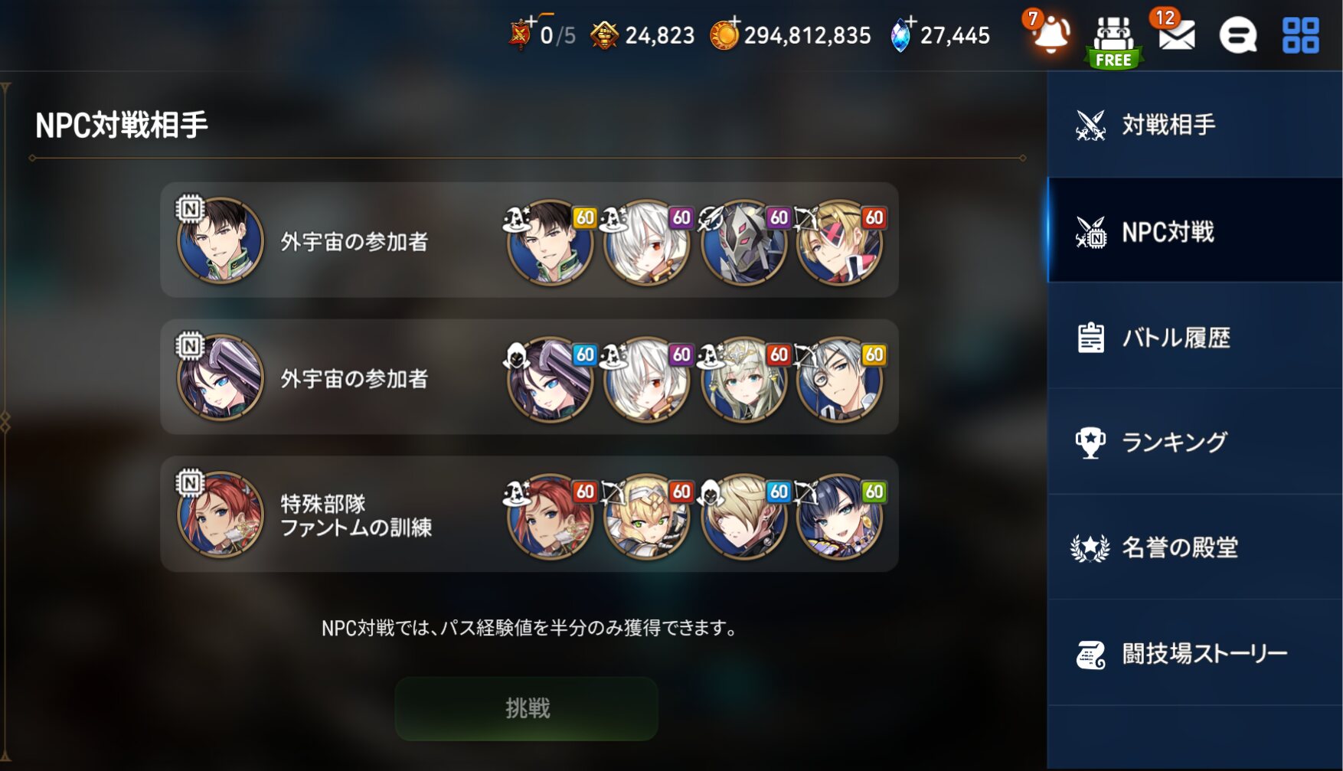This screenshot has height=771, width=1343.
Task: Tap the red-haired NPC leader portrait
Action: tap(221, 515)
